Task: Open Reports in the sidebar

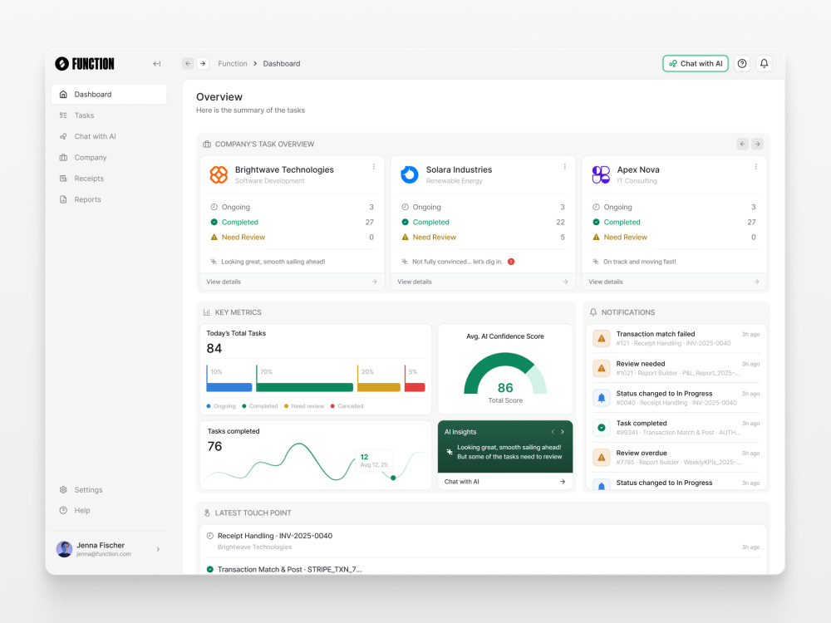Action: click(x=109, y=199)
